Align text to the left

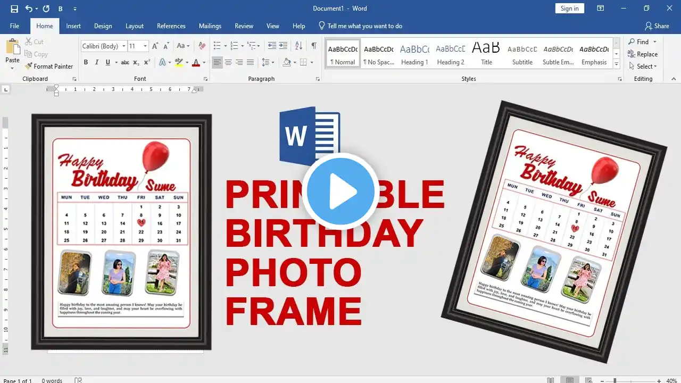217,63
